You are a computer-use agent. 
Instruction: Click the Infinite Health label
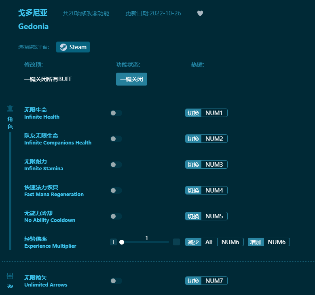[x=42, y=117]
